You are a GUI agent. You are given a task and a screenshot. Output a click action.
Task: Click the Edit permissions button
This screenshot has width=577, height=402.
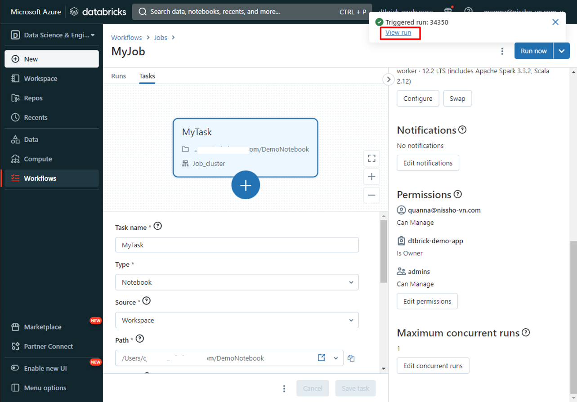coord(427,301)
